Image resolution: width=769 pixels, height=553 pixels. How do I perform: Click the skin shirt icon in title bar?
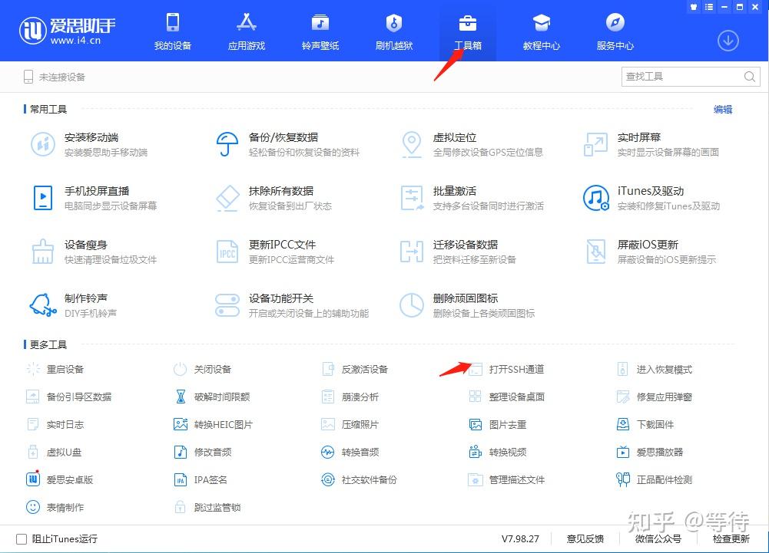[694, 7]
